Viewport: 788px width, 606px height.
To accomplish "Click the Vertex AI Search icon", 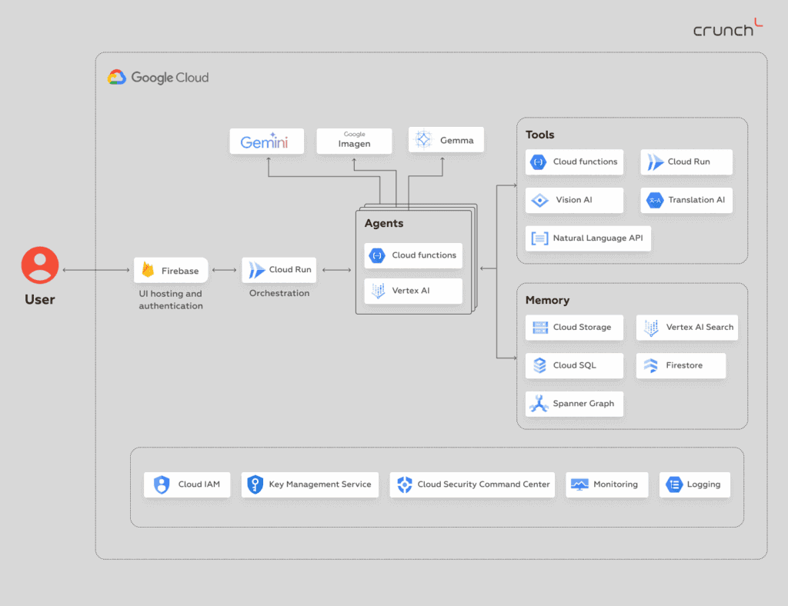I will [x=651, y=328].
